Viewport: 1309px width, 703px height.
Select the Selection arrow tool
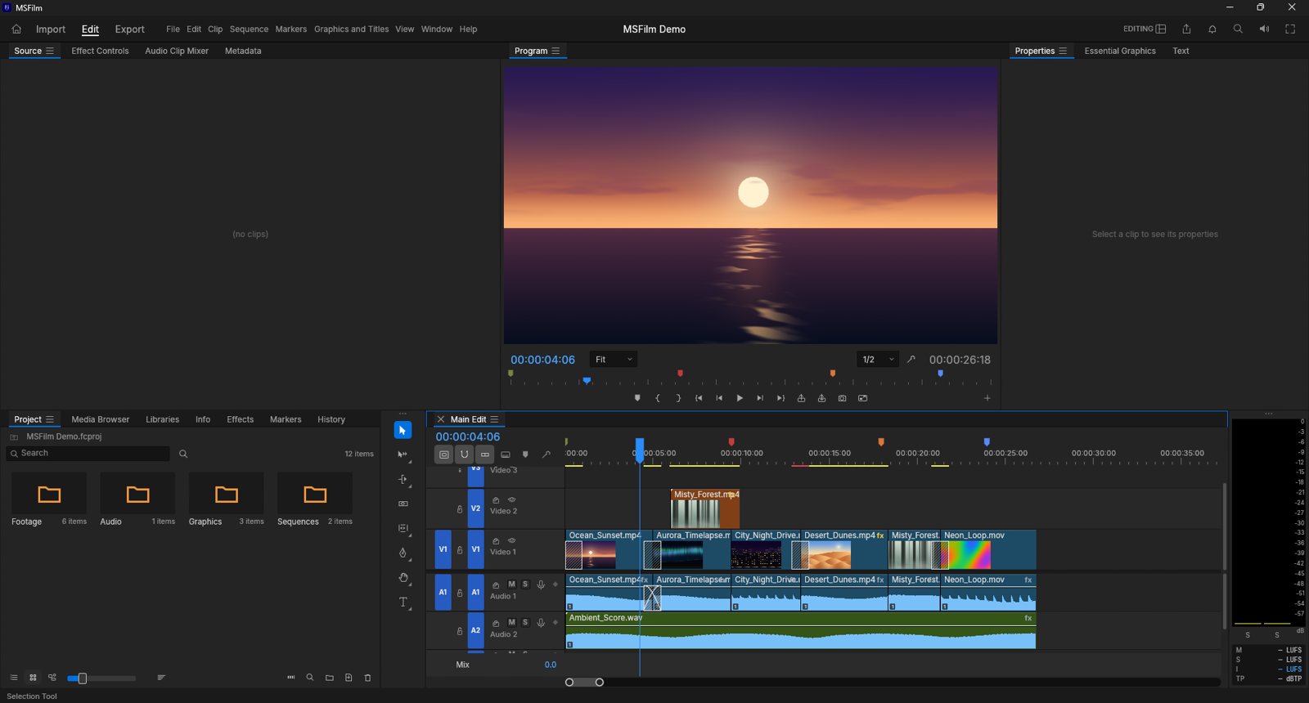[403, 430]
